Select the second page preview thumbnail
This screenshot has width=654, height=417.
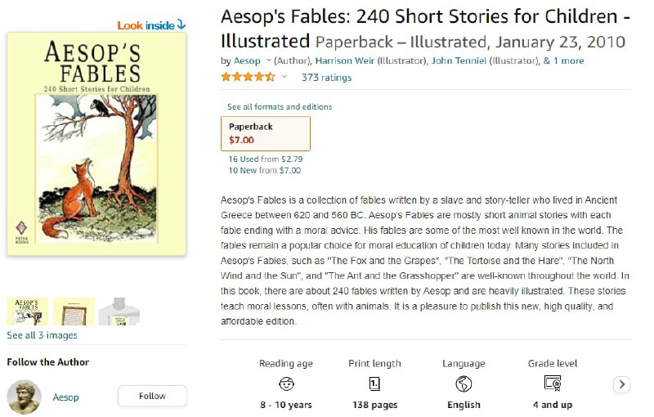pyautogui.click(x=74, y=312)
